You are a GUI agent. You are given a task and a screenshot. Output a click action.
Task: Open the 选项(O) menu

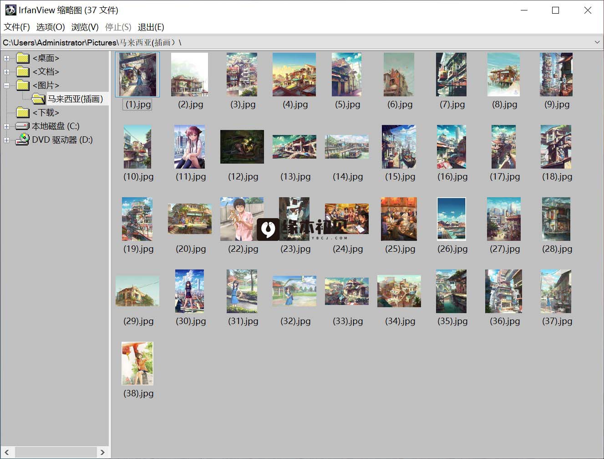(x=51, y=27)
